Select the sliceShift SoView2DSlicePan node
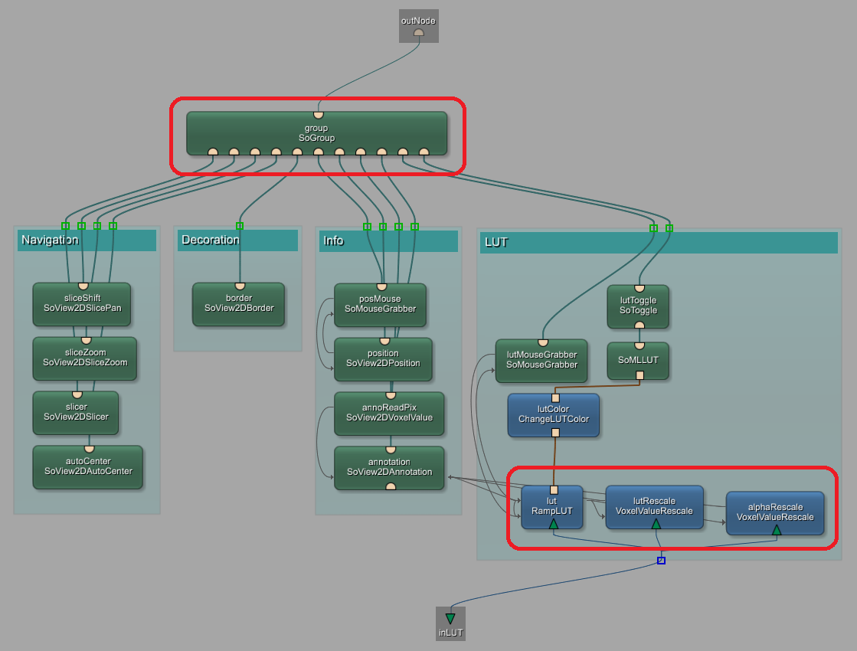Image resolution: width=857 pixels, height=651 pixels. pyautogui.click(x=82, y=303)
